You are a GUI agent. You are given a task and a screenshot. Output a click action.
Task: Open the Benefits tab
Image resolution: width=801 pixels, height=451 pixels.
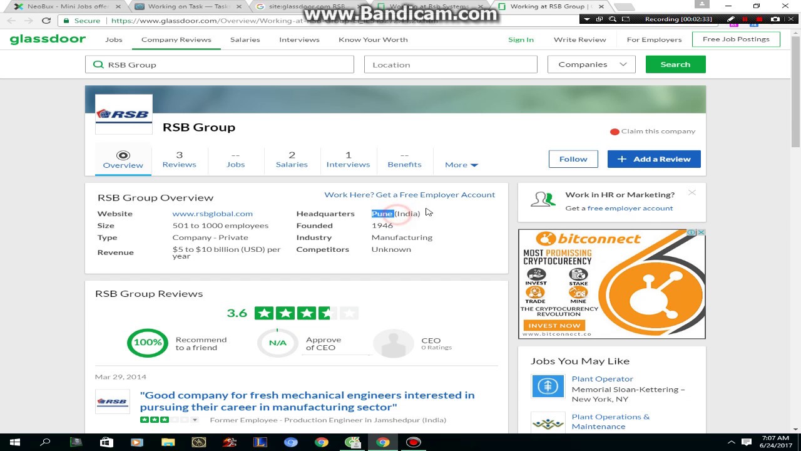click(404, 160)
